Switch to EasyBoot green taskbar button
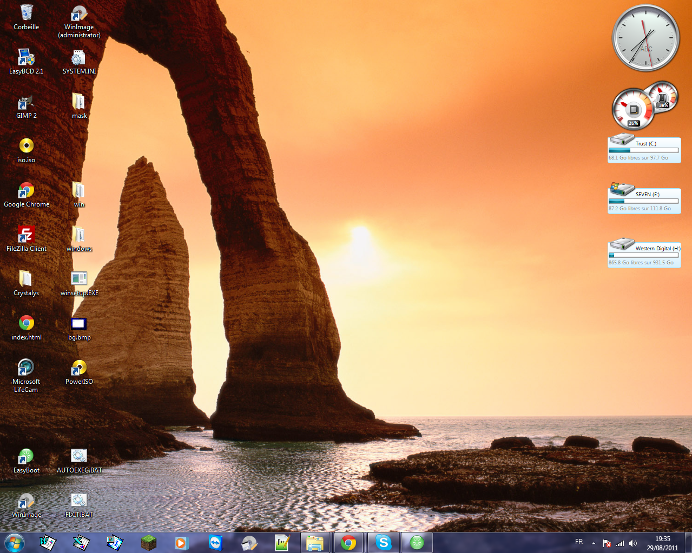 click(417, 542)
